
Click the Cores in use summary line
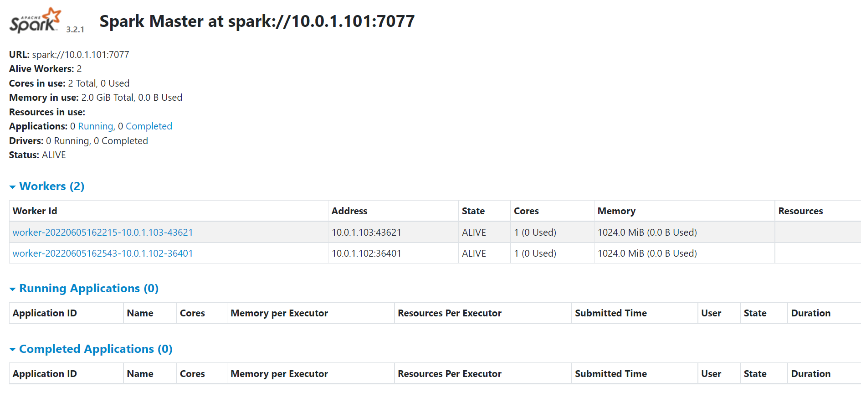click(x=69, y=83)
